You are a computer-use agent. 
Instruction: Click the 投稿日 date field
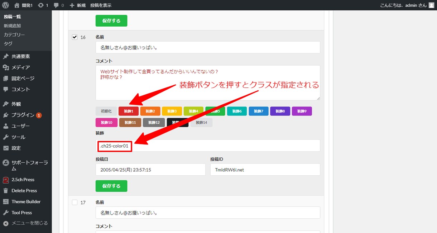(150, 170)
